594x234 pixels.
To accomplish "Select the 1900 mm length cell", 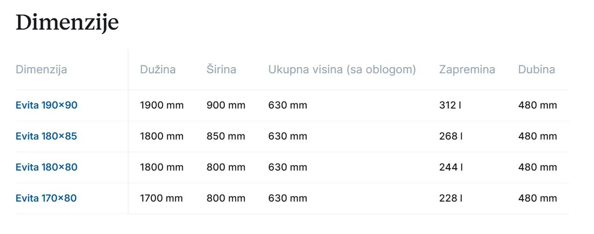I will click(x=162, y=105).
